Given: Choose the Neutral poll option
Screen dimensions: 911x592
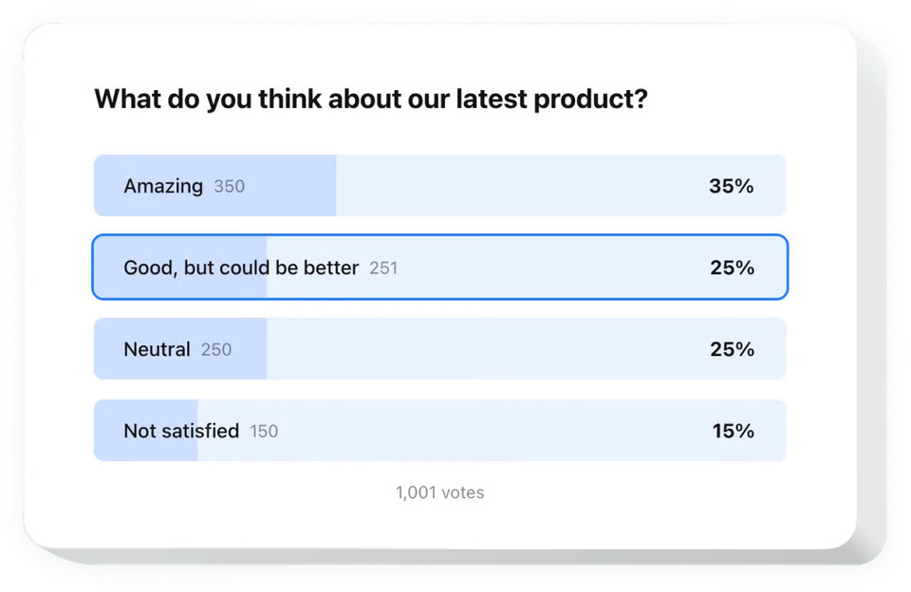Looking at the screenshot, I should pyautogui.click(x=439, y=349).
